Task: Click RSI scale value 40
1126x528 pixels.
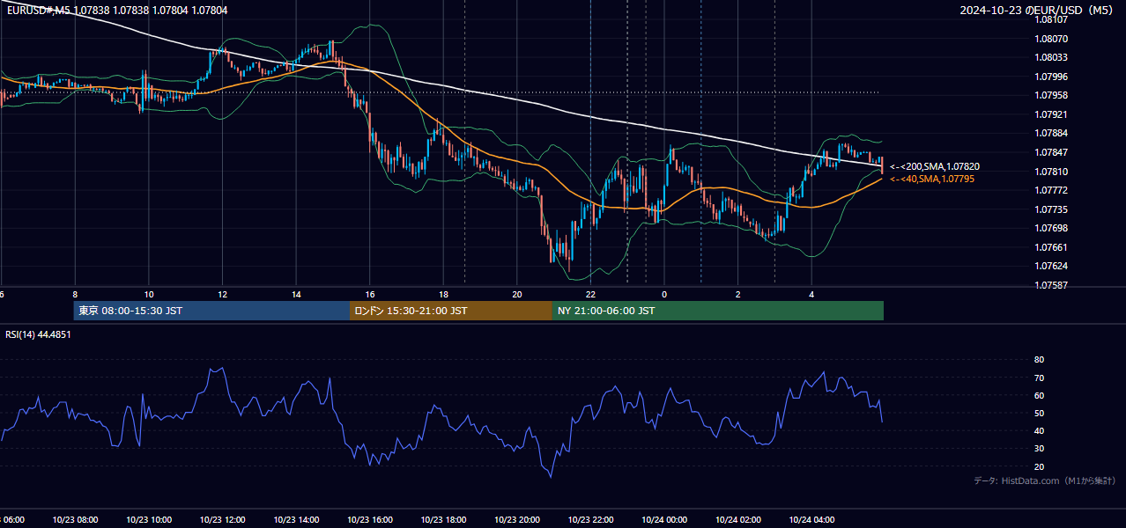Action: (x=1039, y=430)
